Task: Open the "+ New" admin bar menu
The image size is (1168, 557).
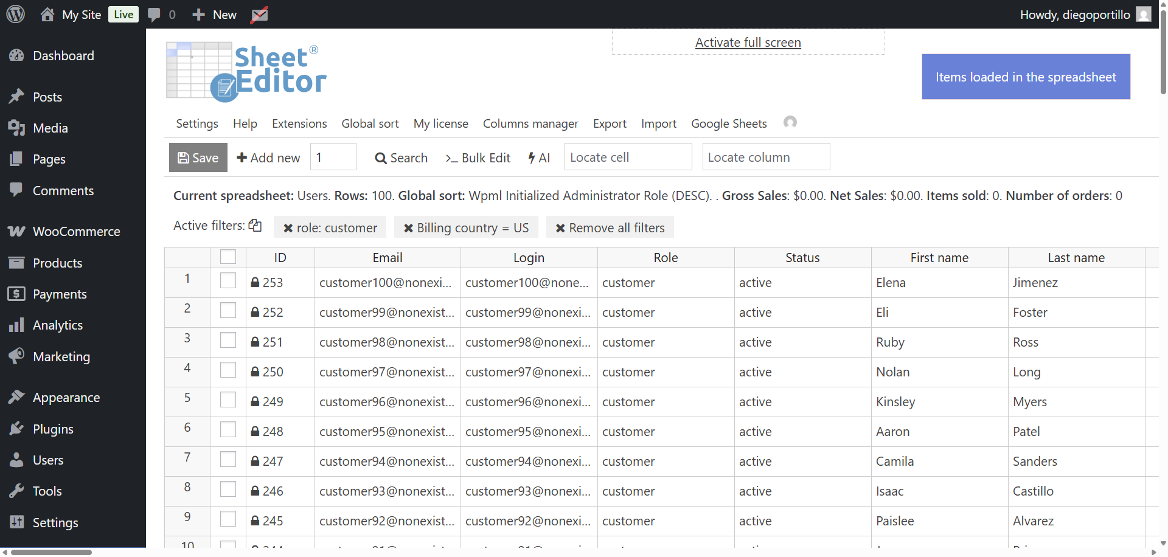Action: (x=213, y=14)
